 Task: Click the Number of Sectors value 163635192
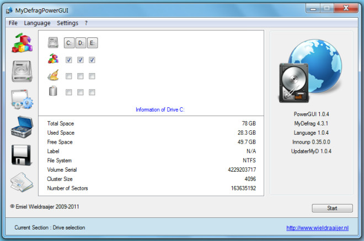pyautogui.click(x=243, y=188)
